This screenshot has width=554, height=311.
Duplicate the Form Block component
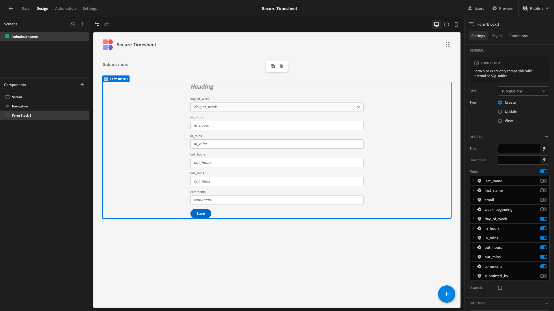[x=273, y=66]
